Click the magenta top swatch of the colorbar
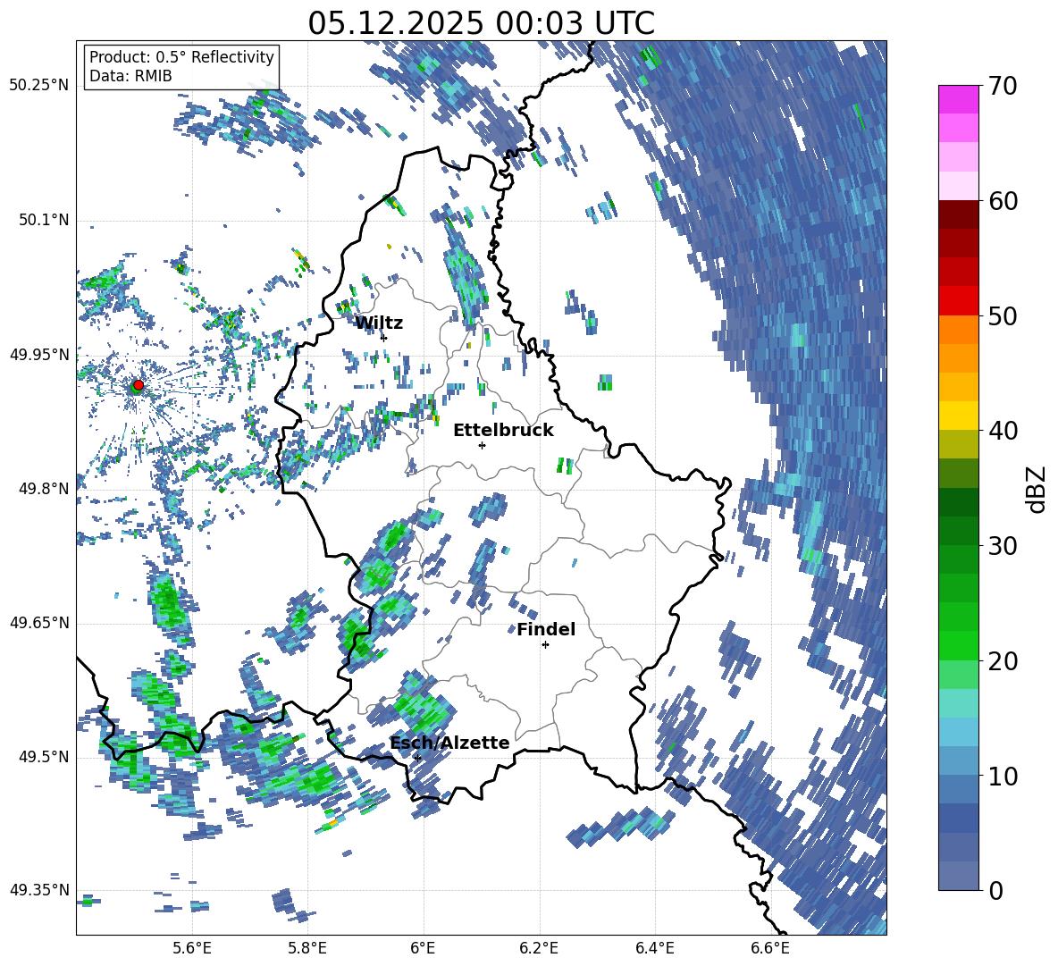Image resolution: width=1058 pixels, height=966 pixels. coord(958,99)
